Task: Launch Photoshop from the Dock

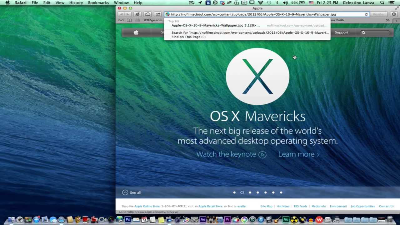Action: tap(127, 220)
